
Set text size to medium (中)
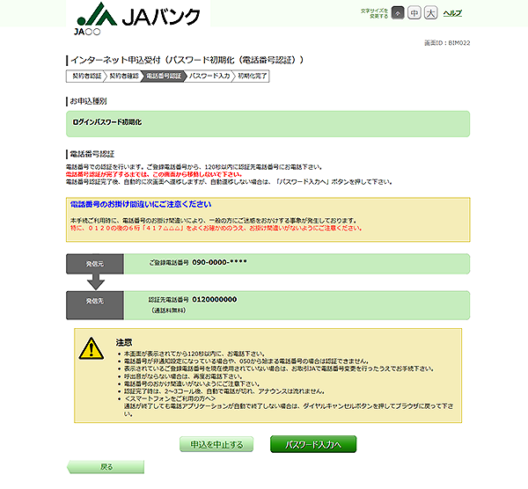pyautogui.click(x=414, y=13)
